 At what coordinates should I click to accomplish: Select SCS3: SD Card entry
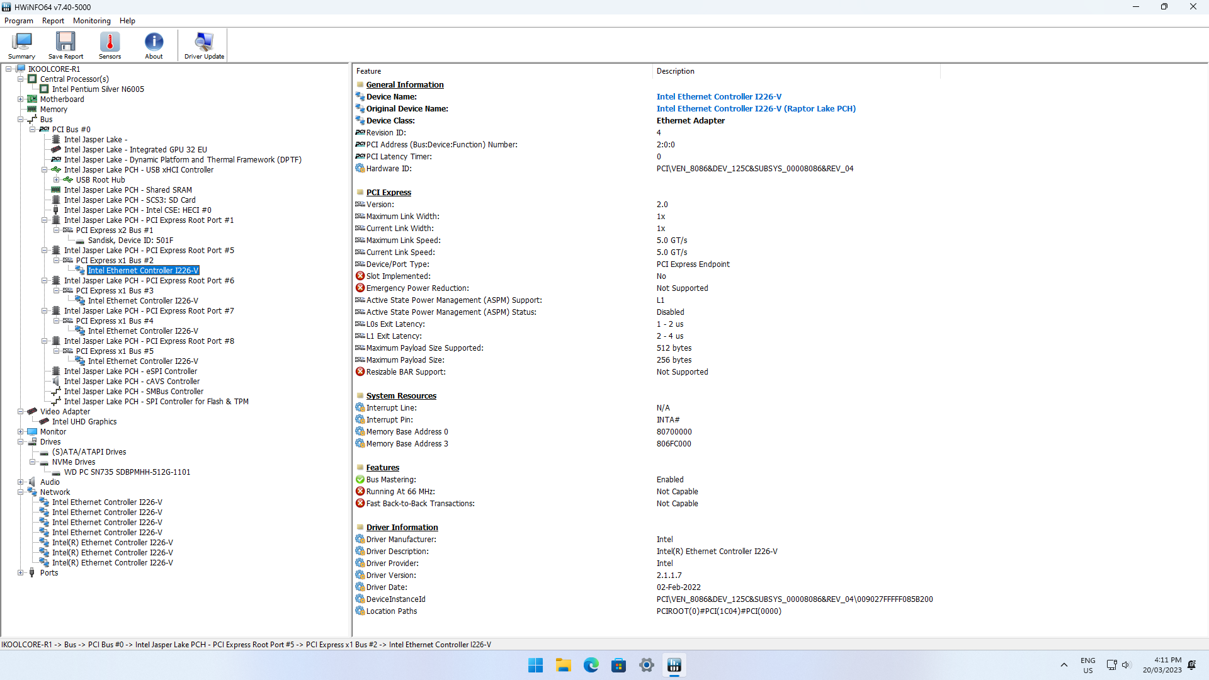130,200
